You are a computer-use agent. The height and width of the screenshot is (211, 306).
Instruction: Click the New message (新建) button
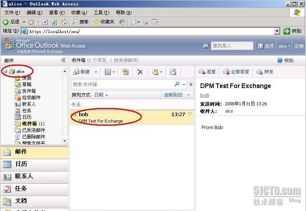click(81, 72)
